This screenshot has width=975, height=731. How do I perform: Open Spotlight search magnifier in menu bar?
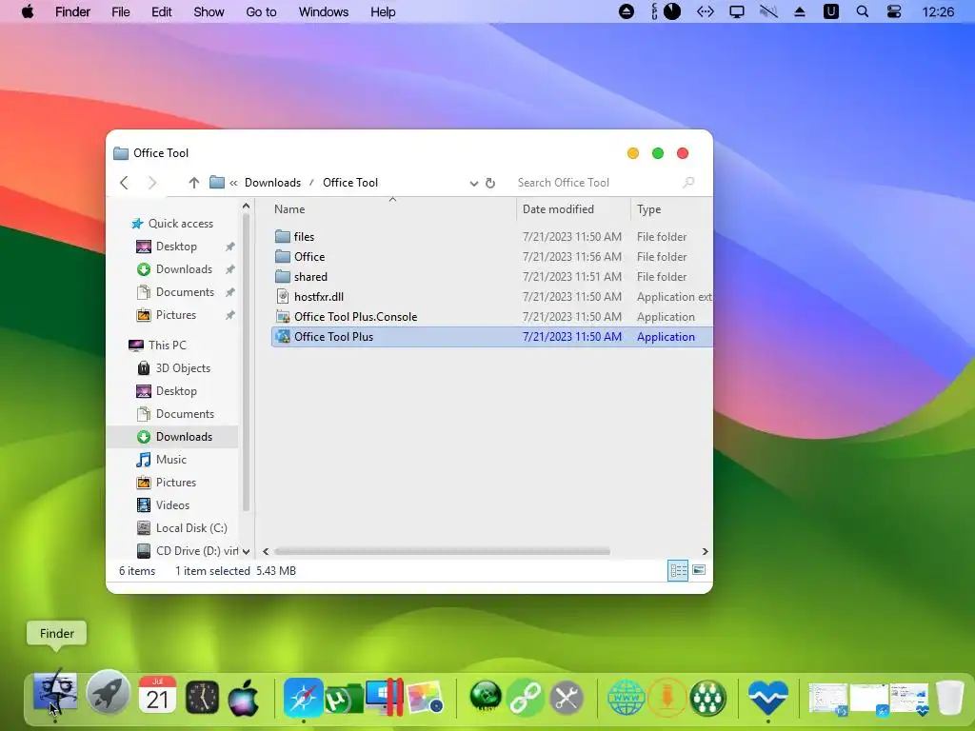[863, 11]
